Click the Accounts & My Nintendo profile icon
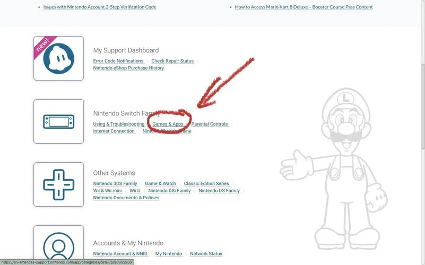 point(58,245)
